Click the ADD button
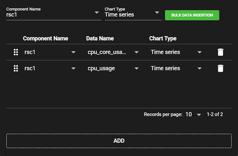 [119, 141]
